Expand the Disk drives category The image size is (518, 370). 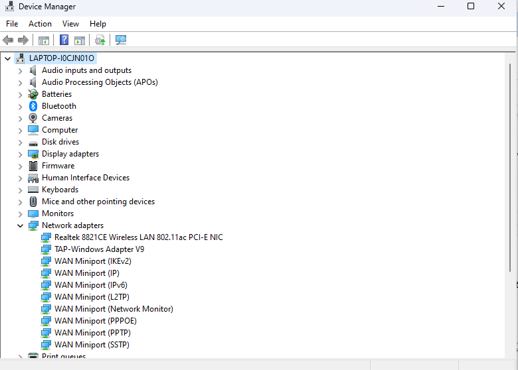click(20, 142)
